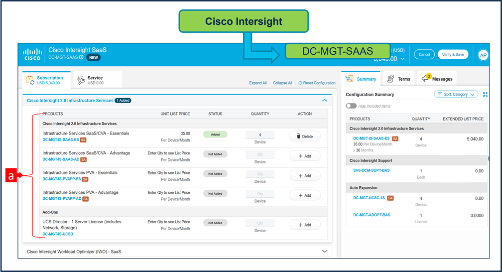Image resolution: width=502 pixels, height=272 pixels.
Task: Click SA badge beside DC-MGT-IS-SAAS-ES in product list
Action: coord(83,140)
